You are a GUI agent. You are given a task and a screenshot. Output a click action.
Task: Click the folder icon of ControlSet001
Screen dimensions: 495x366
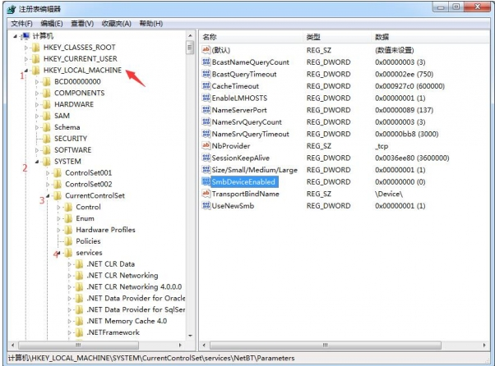click(x=57, y=173)
